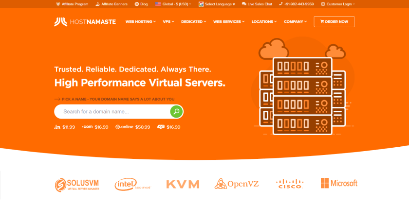Click the .xyz $16.99 price text
Screen dimensions: 409x207
pyautogui.click(x=173, y=127)
